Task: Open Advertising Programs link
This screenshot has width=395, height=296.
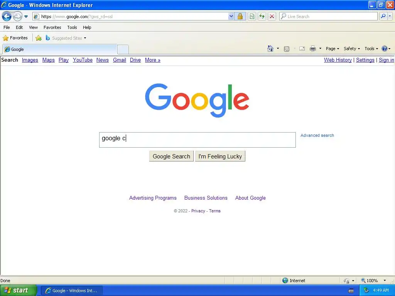Action: click(153, 198)
